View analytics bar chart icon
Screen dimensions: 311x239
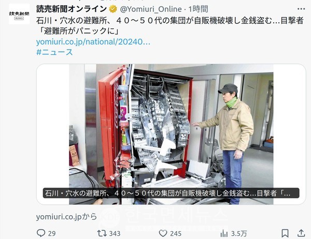point(224,233)
